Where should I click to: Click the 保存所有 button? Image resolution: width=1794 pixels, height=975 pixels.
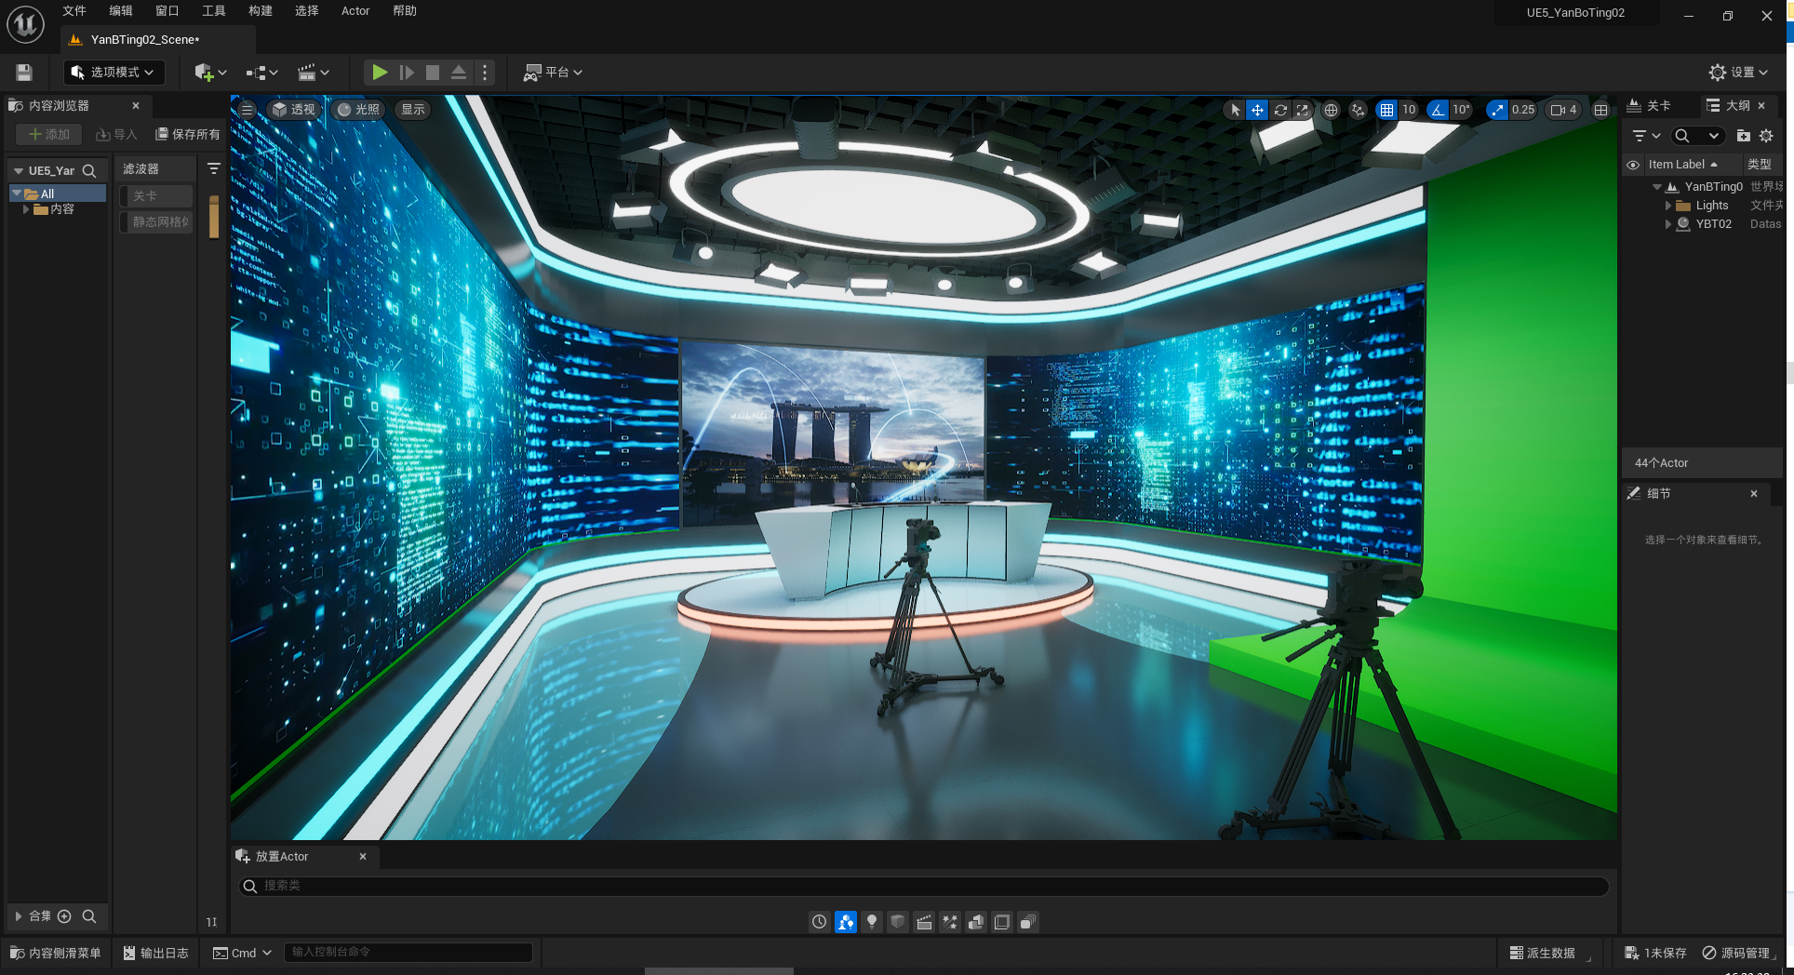coord(188,135)
